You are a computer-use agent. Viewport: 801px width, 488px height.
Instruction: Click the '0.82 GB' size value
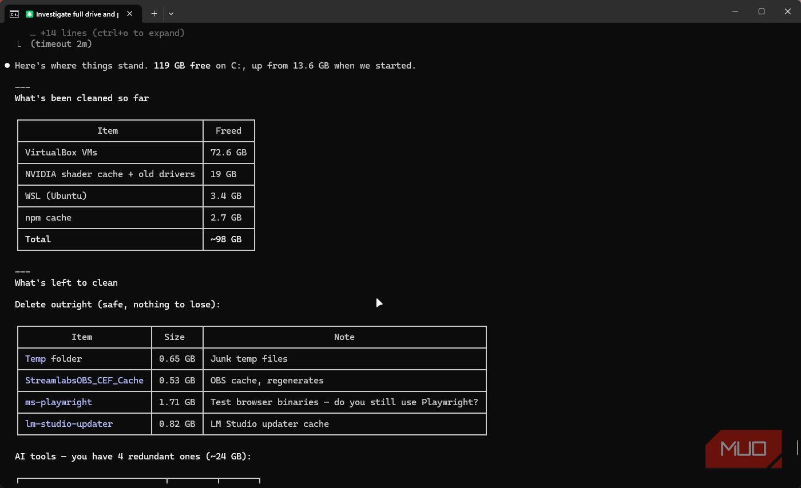click(177, 424)
